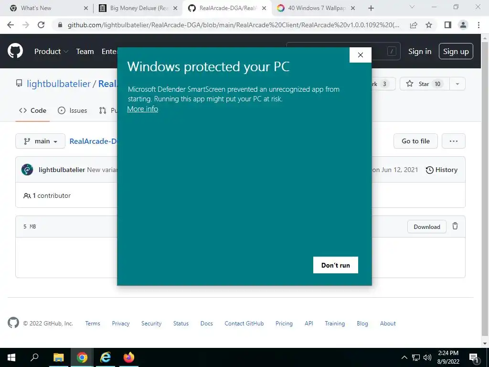Close the Big Money Deluxe tab
The height and width of the screenshot is (367, 489).
click(175, 8)
